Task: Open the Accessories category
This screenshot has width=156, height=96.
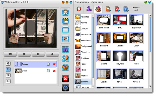Action: tap(83, 34)
